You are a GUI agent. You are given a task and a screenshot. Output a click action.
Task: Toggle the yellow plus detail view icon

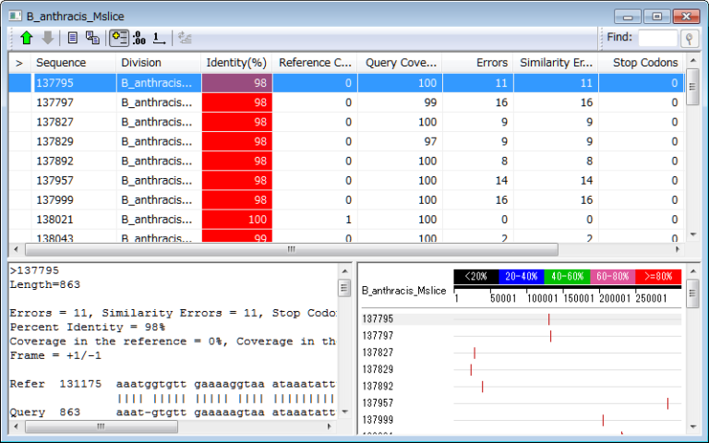[119, 38]
